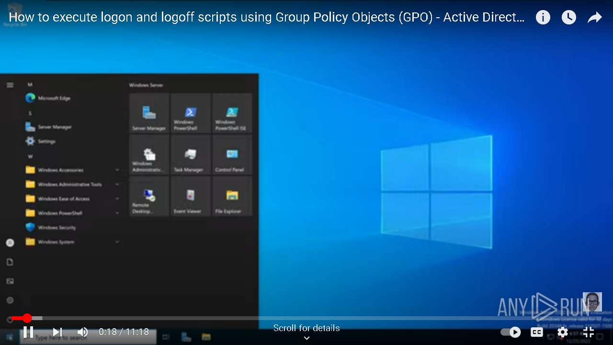The width and height of the screenshot is (613, 345).
Task: Seek along the video progress bar
Action: tap(306, 318)
